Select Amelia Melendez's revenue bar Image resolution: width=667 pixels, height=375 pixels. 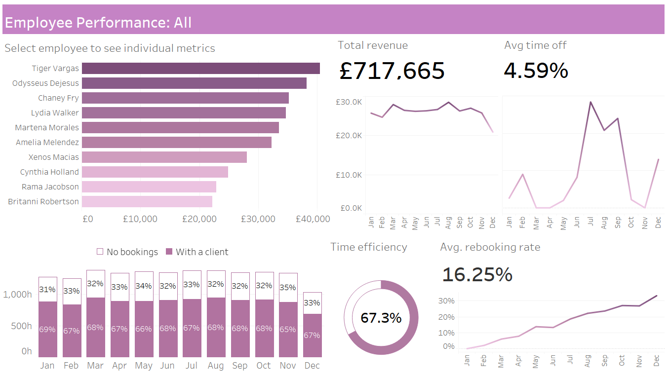pyautogui.click(x=176, y=143)
